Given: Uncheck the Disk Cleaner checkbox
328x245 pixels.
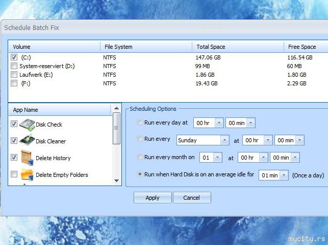Looking at the screenshot, I should pyautogui.click(x=14, y=140).
